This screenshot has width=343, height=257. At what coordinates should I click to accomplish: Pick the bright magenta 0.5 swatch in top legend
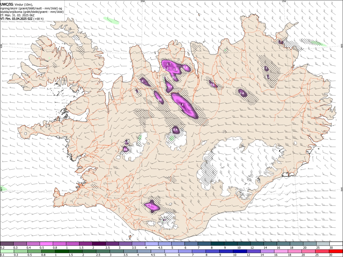point(46,244)
